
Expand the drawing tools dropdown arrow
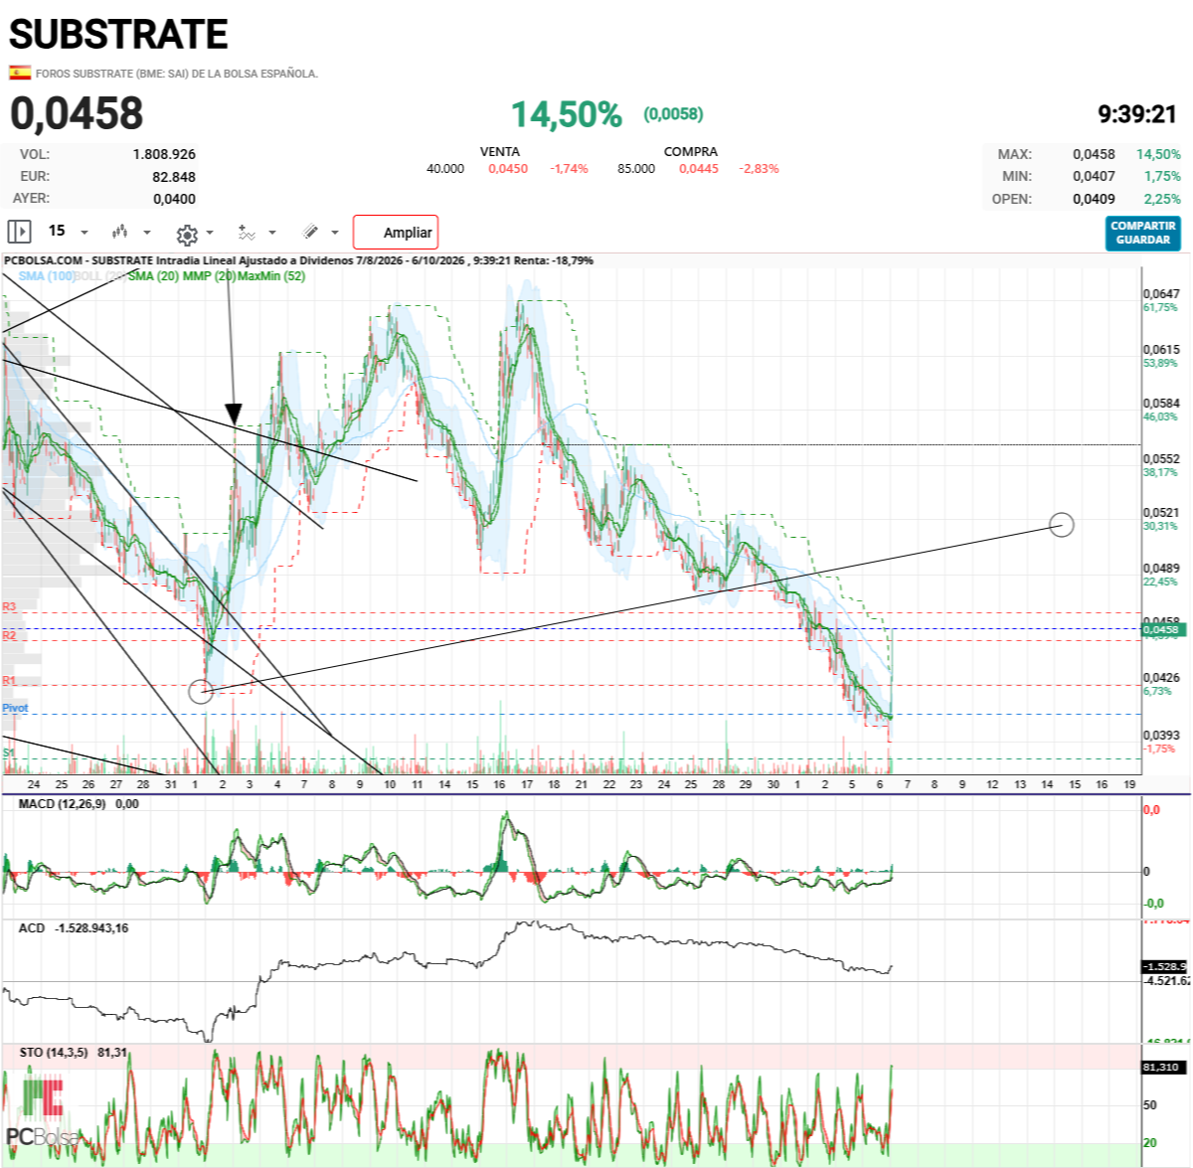pyautogui.click(x=335, y=233)
